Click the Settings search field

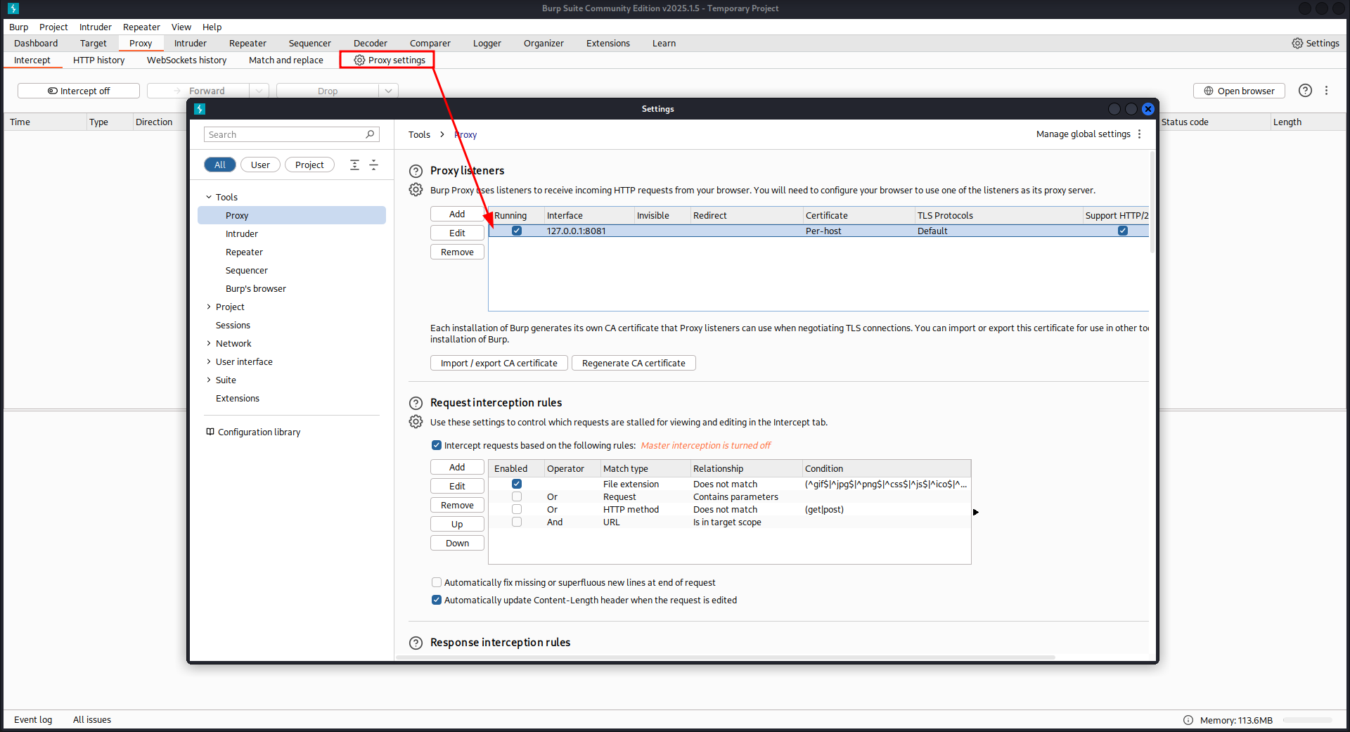click(291, 134)
